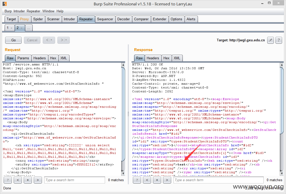Switch to the Scanner tab

53,19
